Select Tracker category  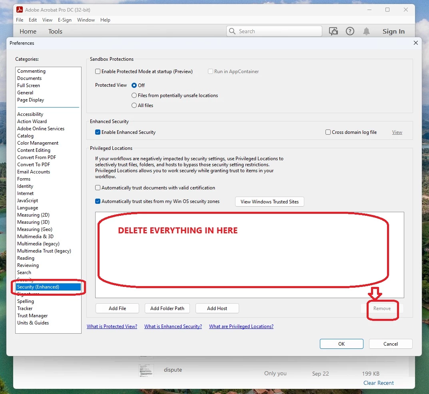pos(48,308)
